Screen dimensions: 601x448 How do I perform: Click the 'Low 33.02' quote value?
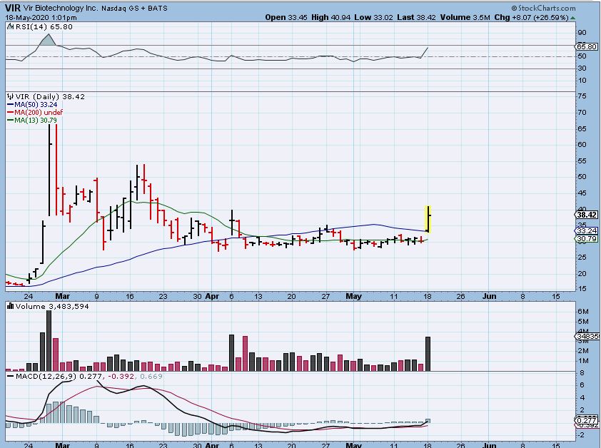click(x=373, y=17)
